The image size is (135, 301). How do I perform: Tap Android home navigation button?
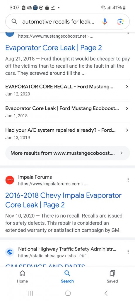coord(68,293)
